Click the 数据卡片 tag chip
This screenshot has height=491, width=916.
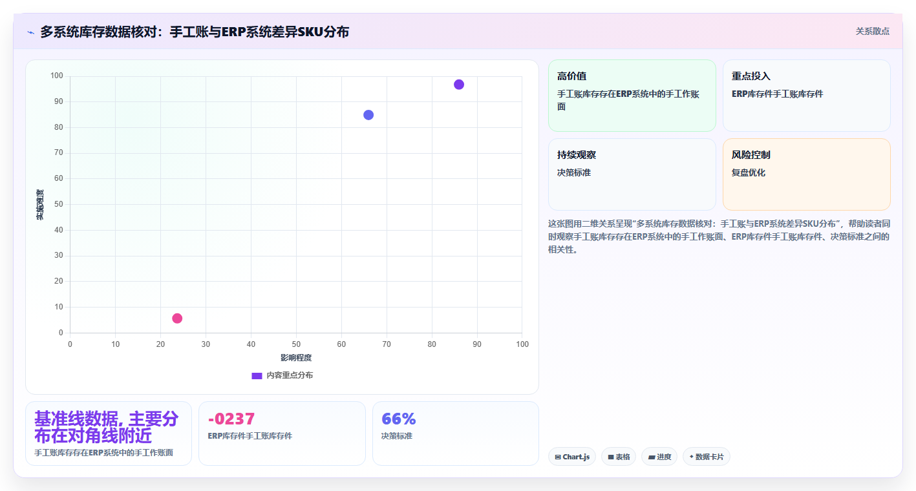[x=707, y=457]
